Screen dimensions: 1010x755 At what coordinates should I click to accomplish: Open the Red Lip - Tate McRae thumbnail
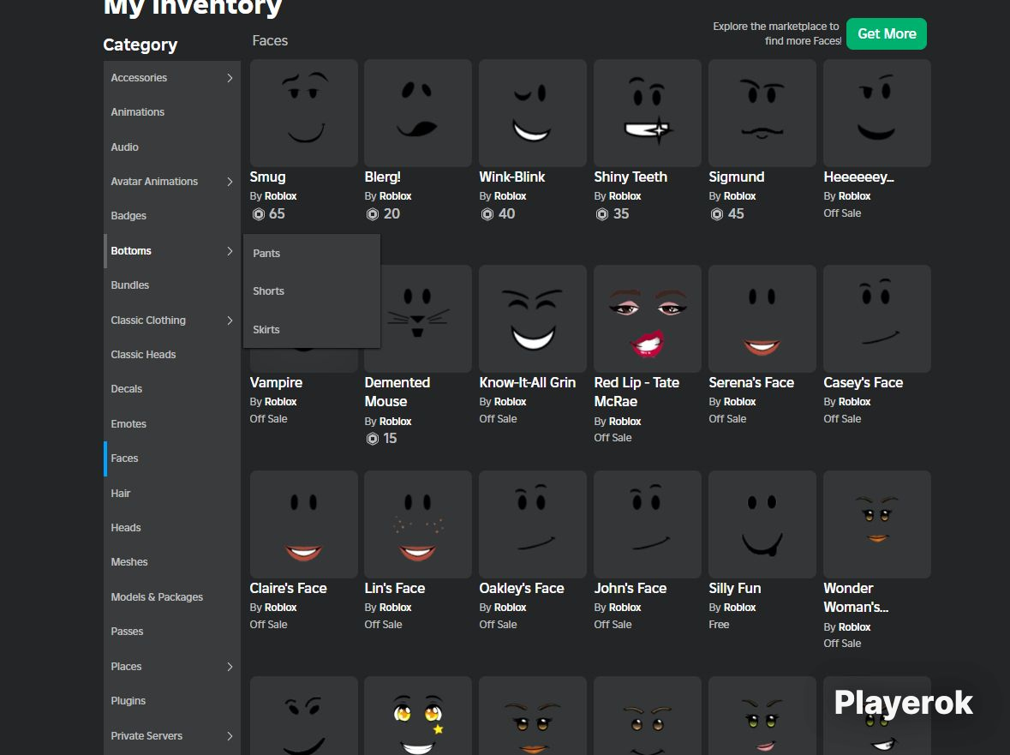click(648, 319)
